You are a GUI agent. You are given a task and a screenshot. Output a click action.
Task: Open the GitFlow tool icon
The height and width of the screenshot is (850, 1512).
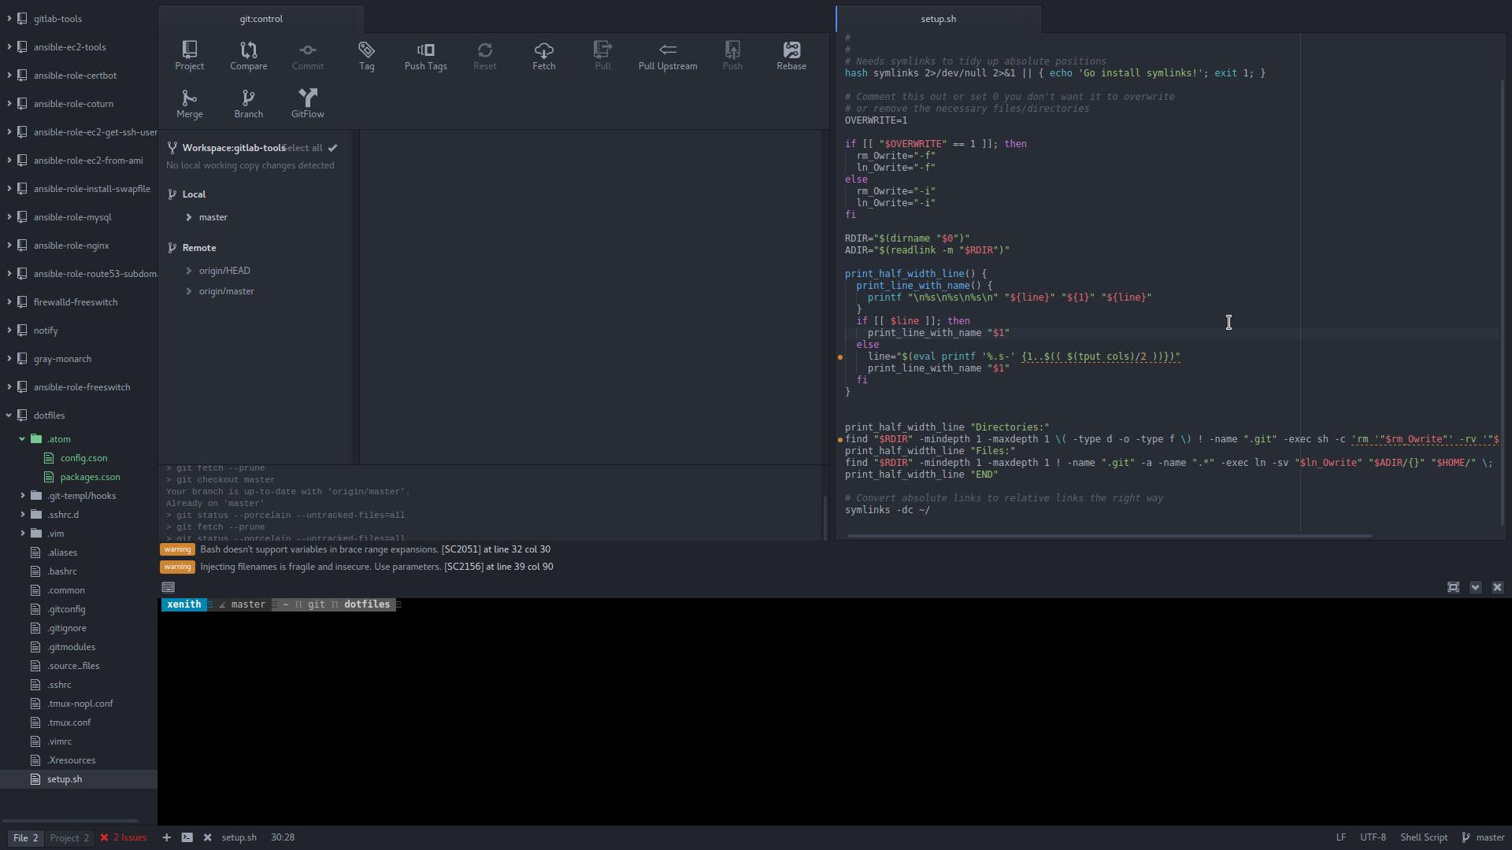[307, 104]
